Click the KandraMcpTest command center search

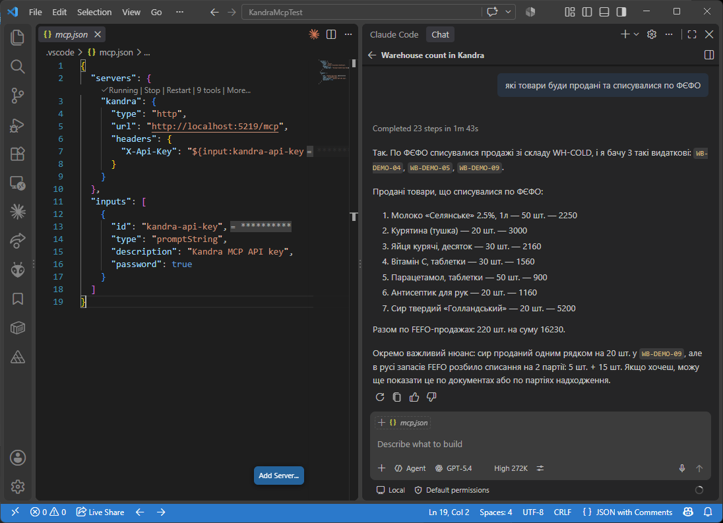(x=362, y=13)
